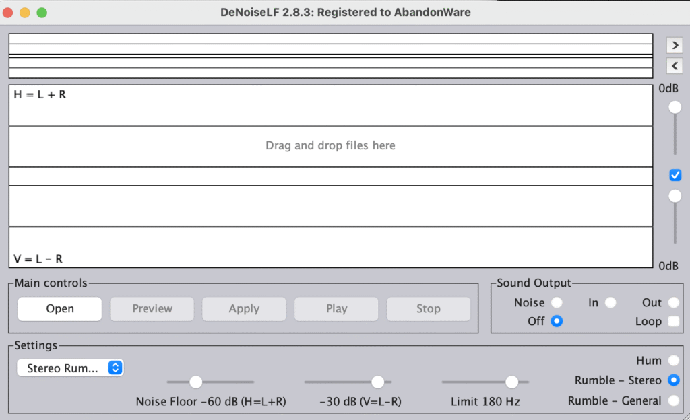Select the In sound output radio

click(610, 302)
